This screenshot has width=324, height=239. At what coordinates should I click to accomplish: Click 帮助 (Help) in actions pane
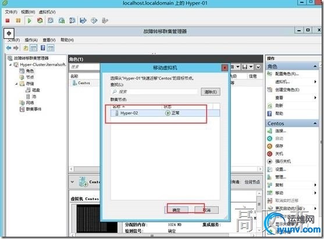279,114
